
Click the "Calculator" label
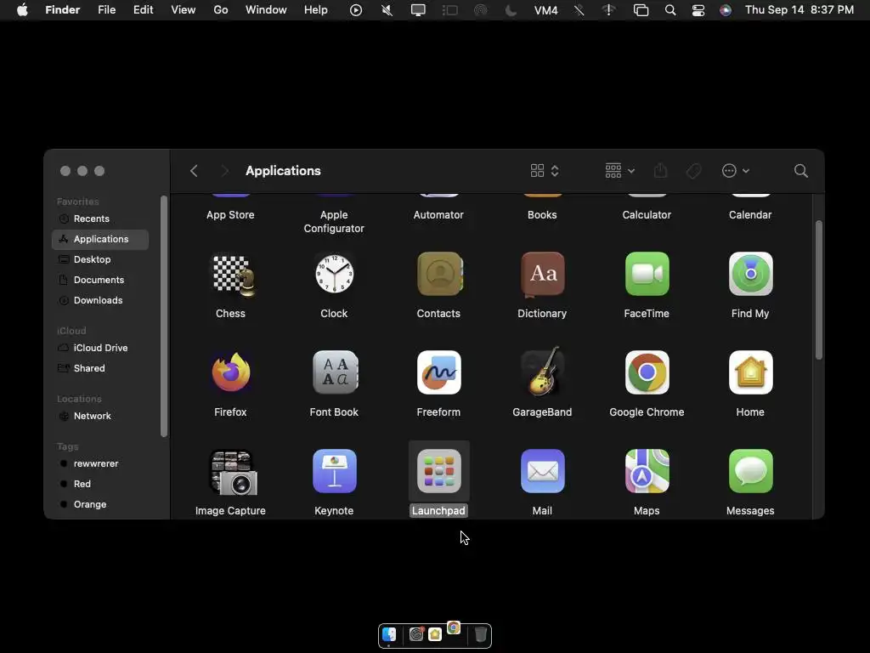click(647, 215)
